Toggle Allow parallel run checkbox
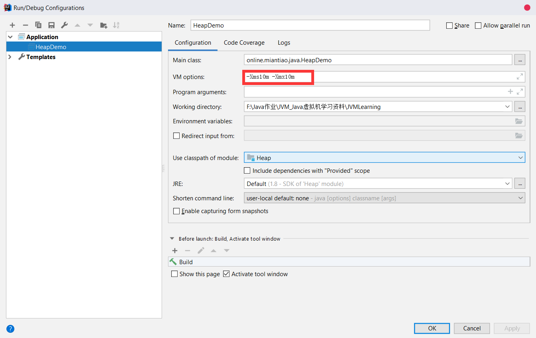This screenshot has width=536, height=338. pyautogui.click(x=478, y=26)
